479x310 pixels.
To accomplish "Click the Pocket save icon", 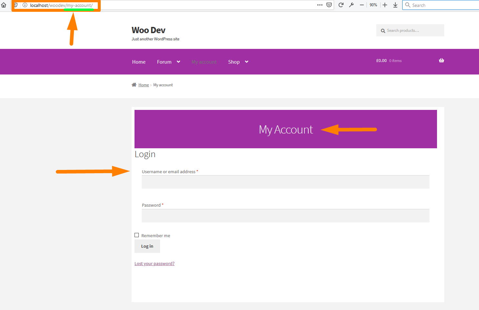I will (329, 5).
